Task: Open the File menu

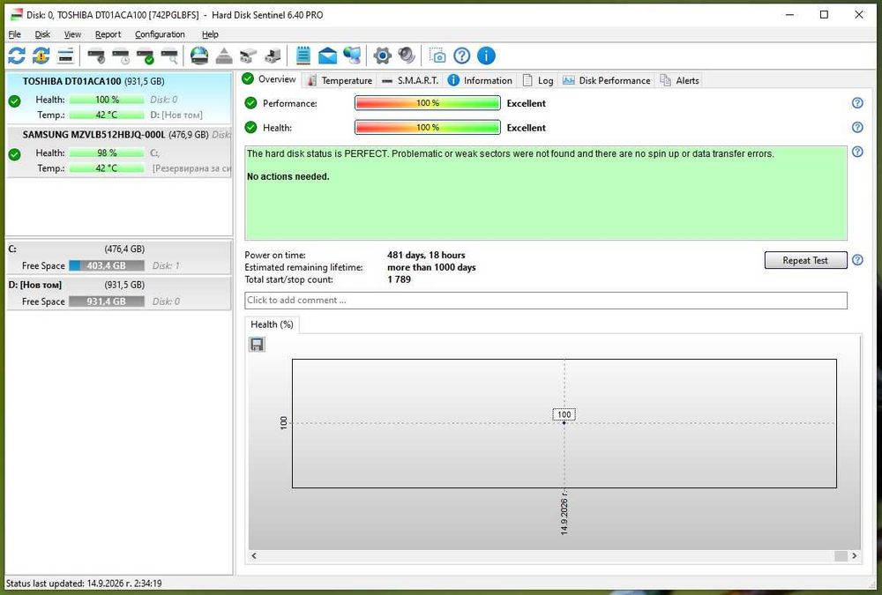Action: click(x=15, y=34)
